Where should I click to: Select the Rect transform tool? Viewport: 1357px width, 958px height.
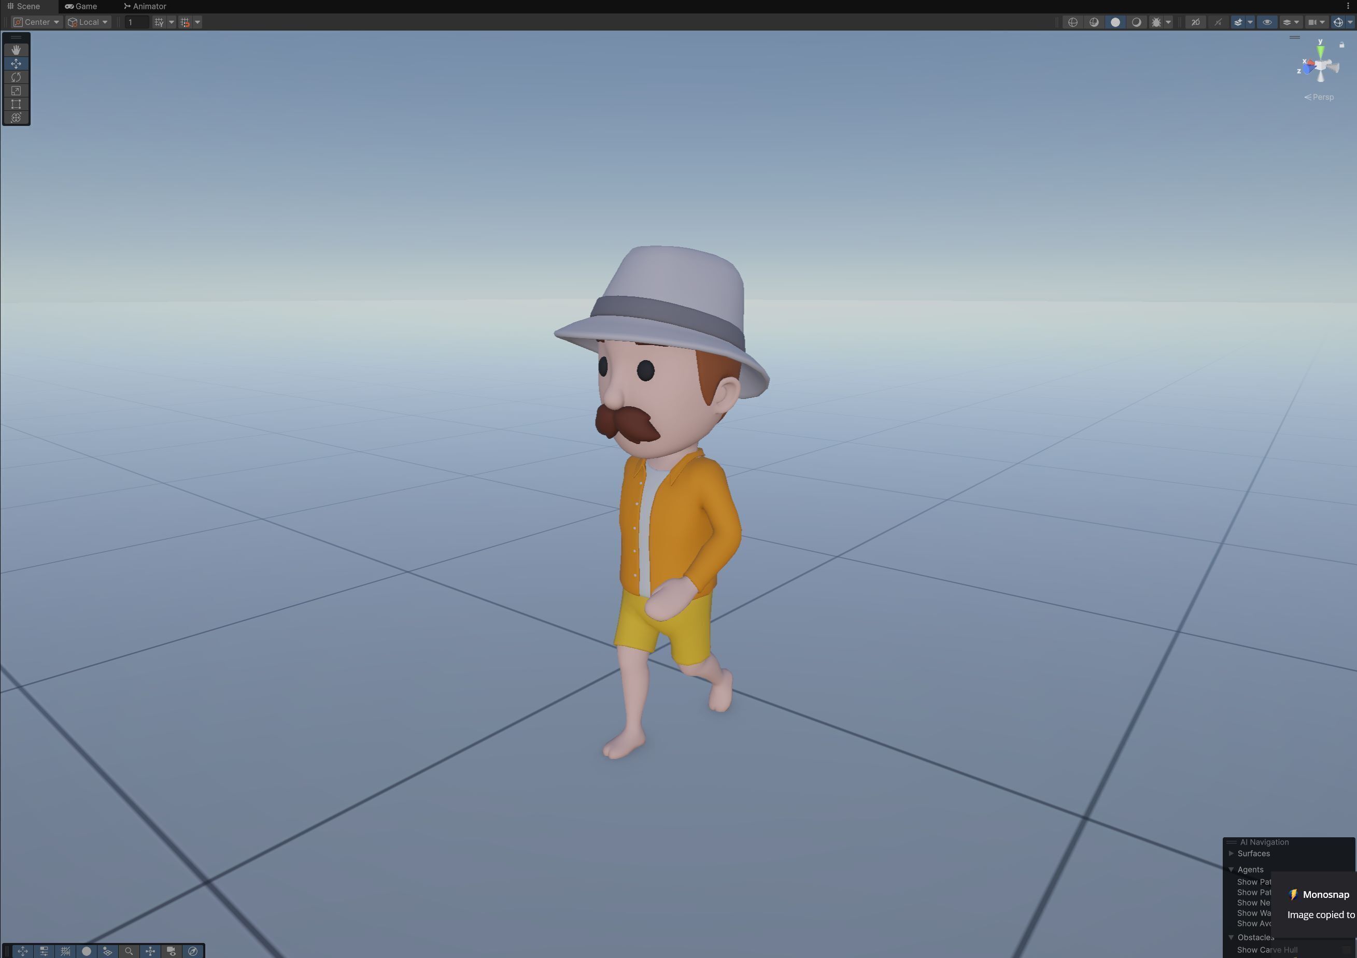click(16, 104)
